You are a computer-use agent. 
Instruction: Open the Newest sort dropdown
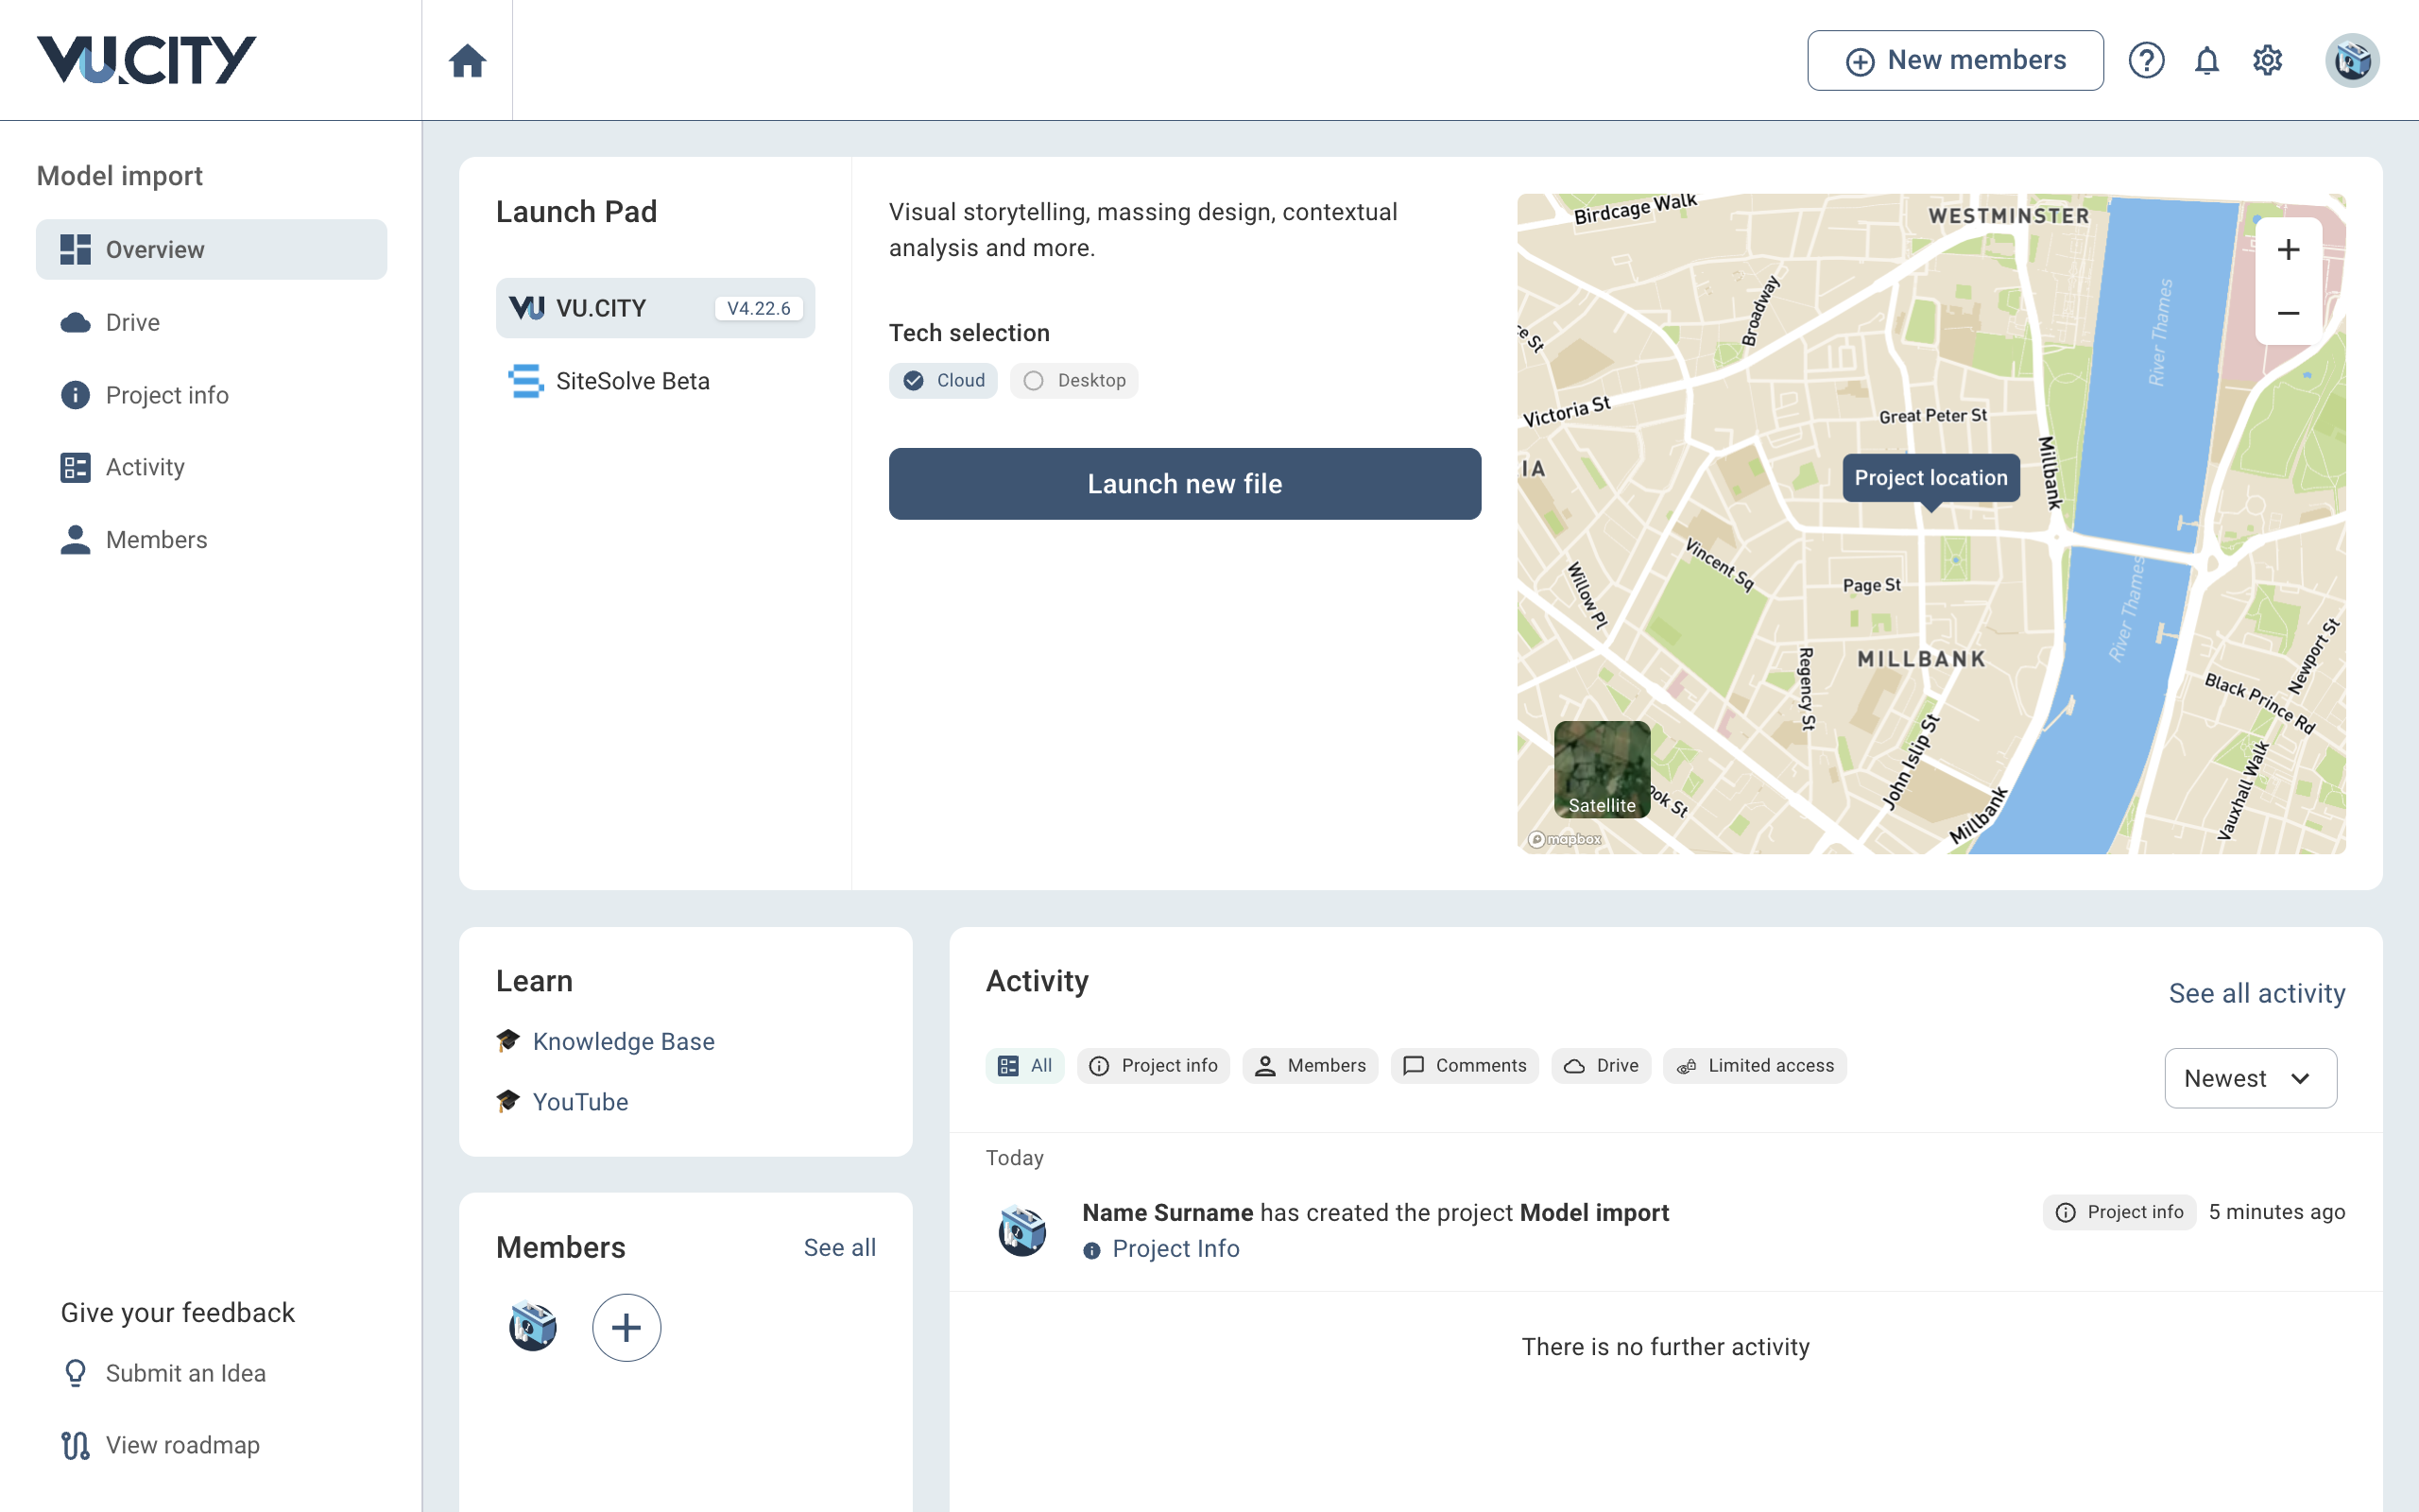(x=2249, y=1078)
